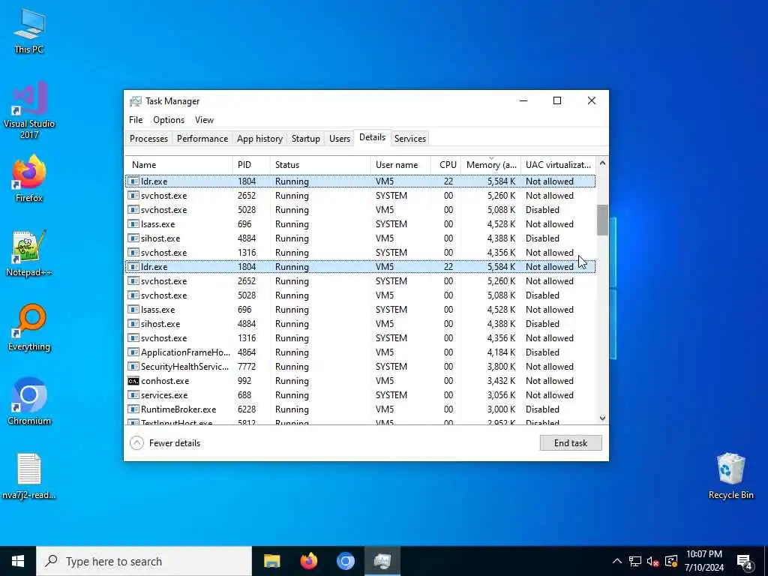Collapse with Fewer details
Image resolution: width=768 pixels, height=576 pixels.
click(x=165, y=442)
